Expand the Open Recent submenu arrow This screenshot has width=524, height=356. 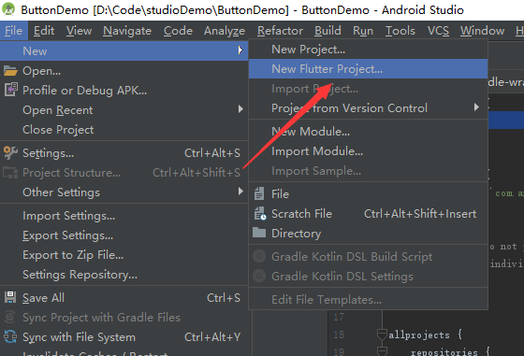pos(240,109)
